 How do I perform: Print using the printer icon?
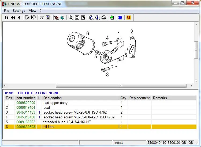(104, 18)
